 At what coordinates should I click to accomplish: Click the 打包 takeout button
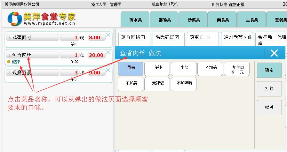[x=269, y=89]
